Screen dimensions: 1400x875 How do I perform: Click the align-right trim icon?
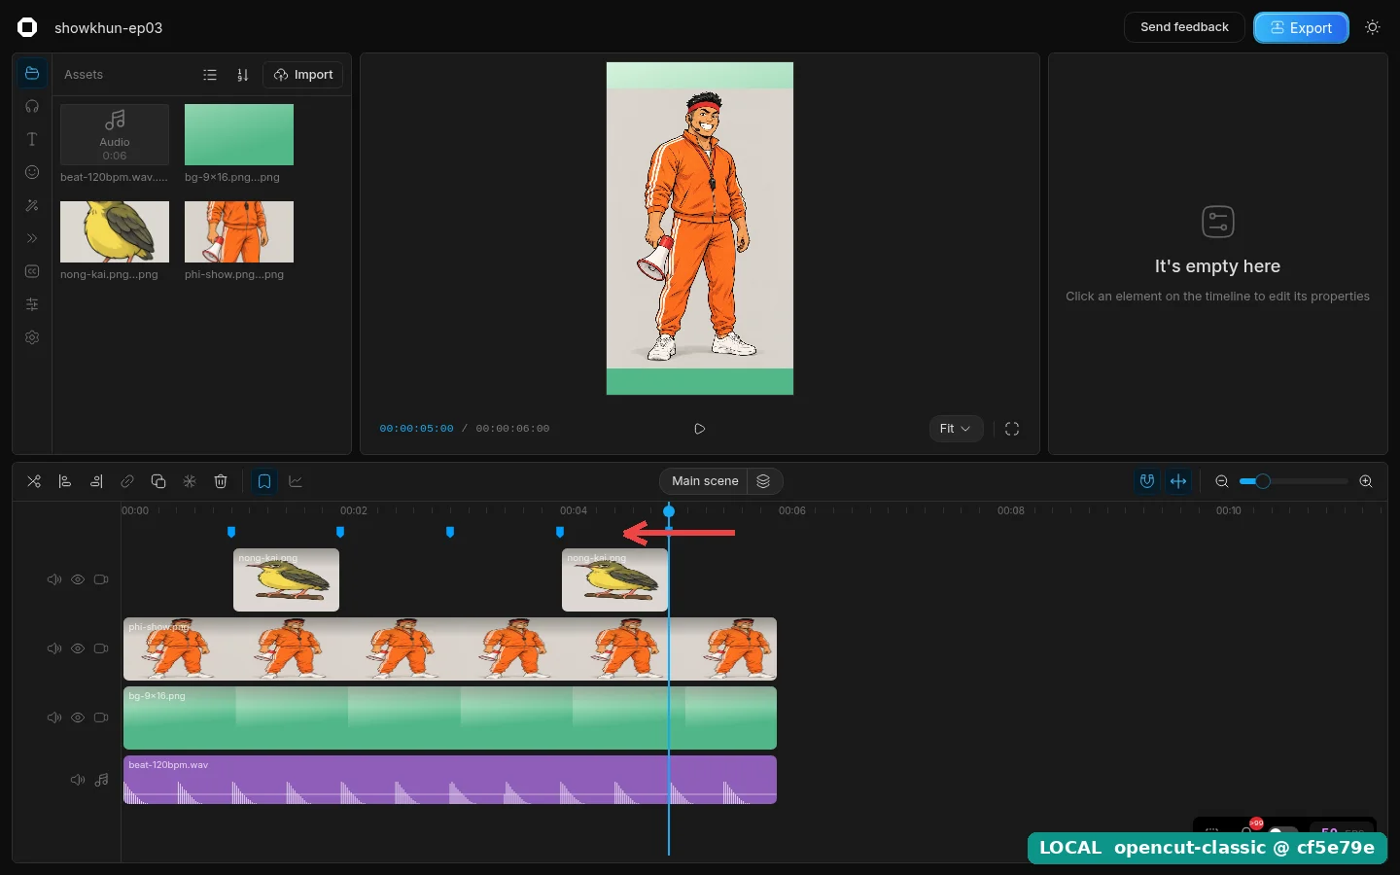click(96, 481)
